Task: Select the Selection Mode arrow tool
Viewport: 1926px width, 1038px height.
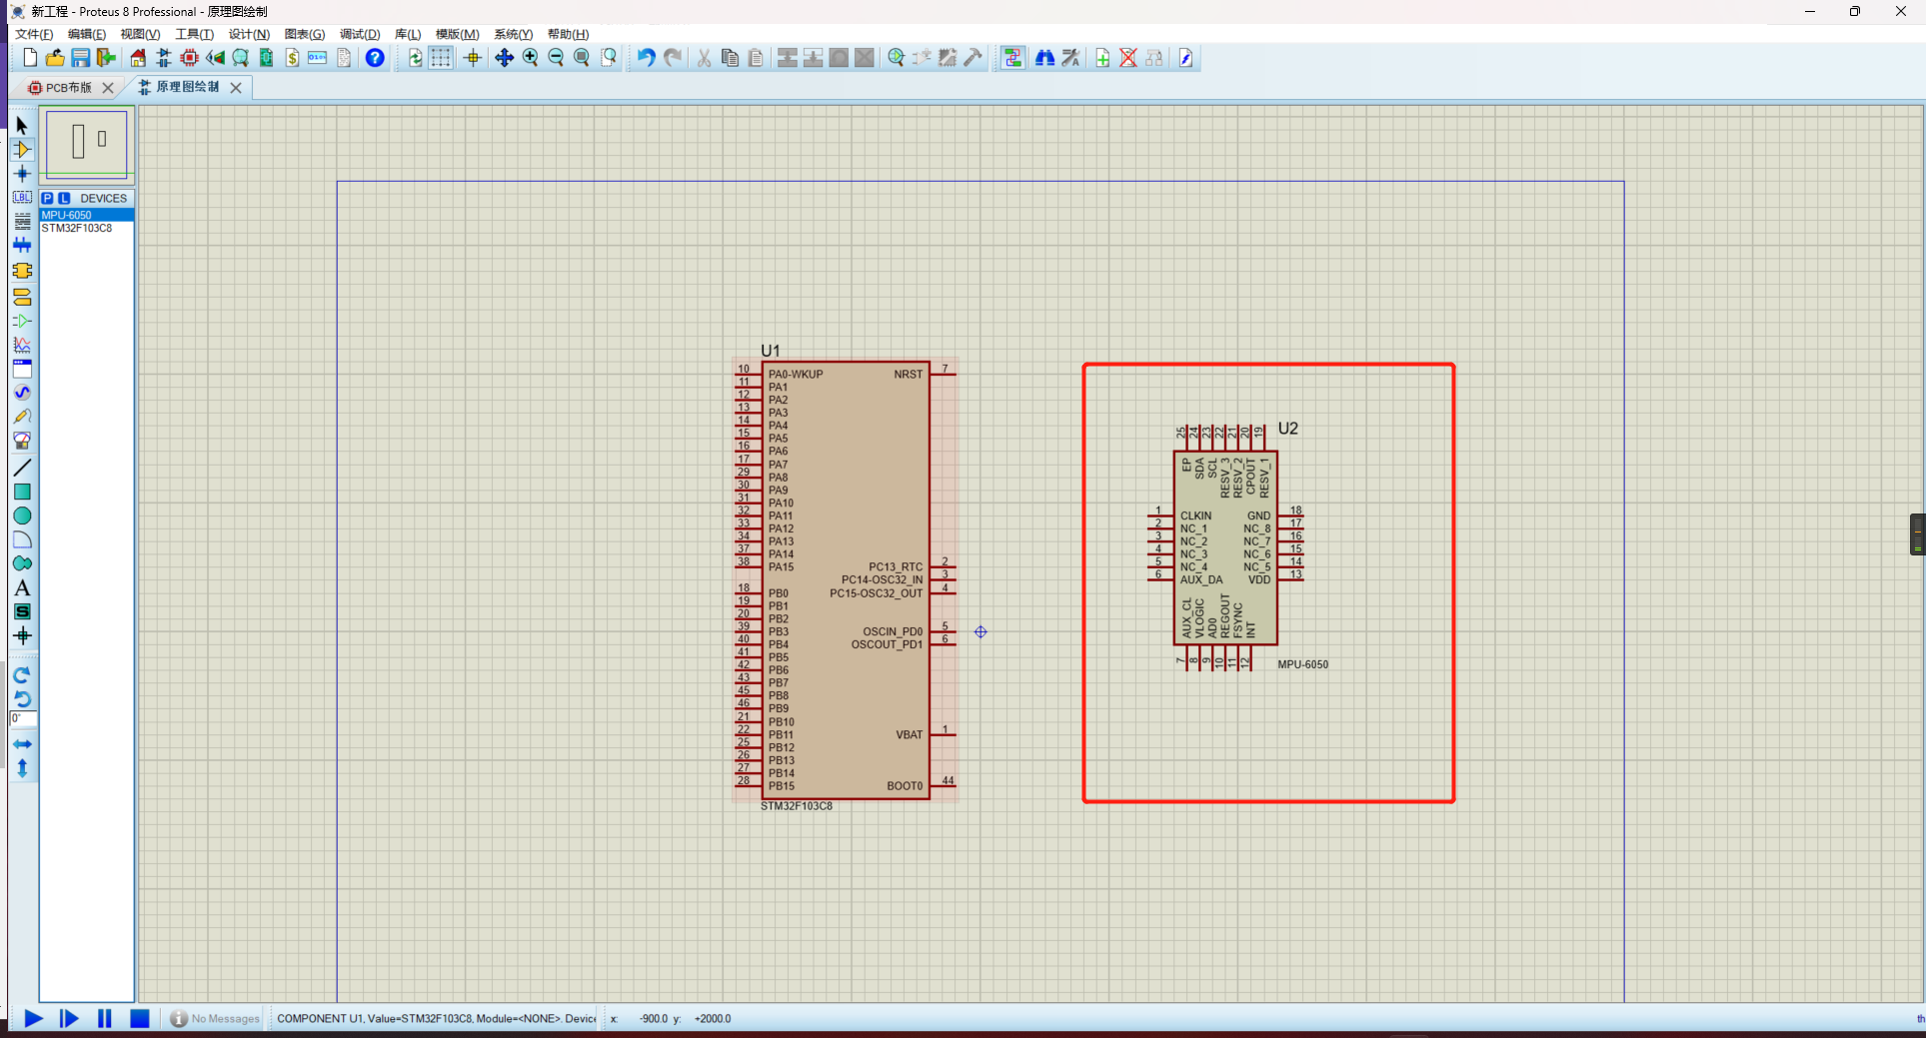Action: point(22,126)
